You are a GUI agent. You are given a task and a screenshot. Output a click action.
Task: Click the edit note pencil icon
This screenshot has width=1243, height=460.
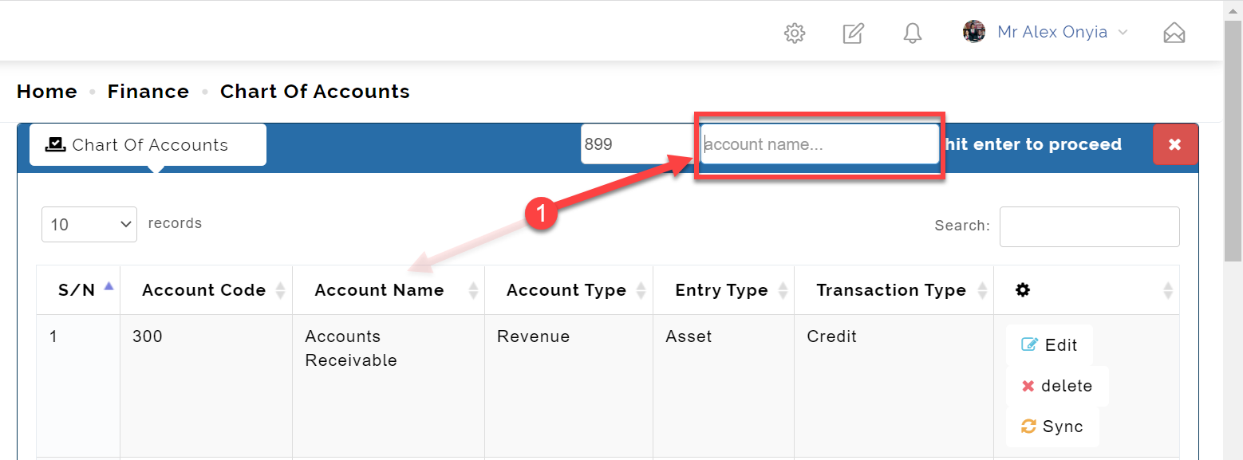pyautogui.click(x=854, y=33)
